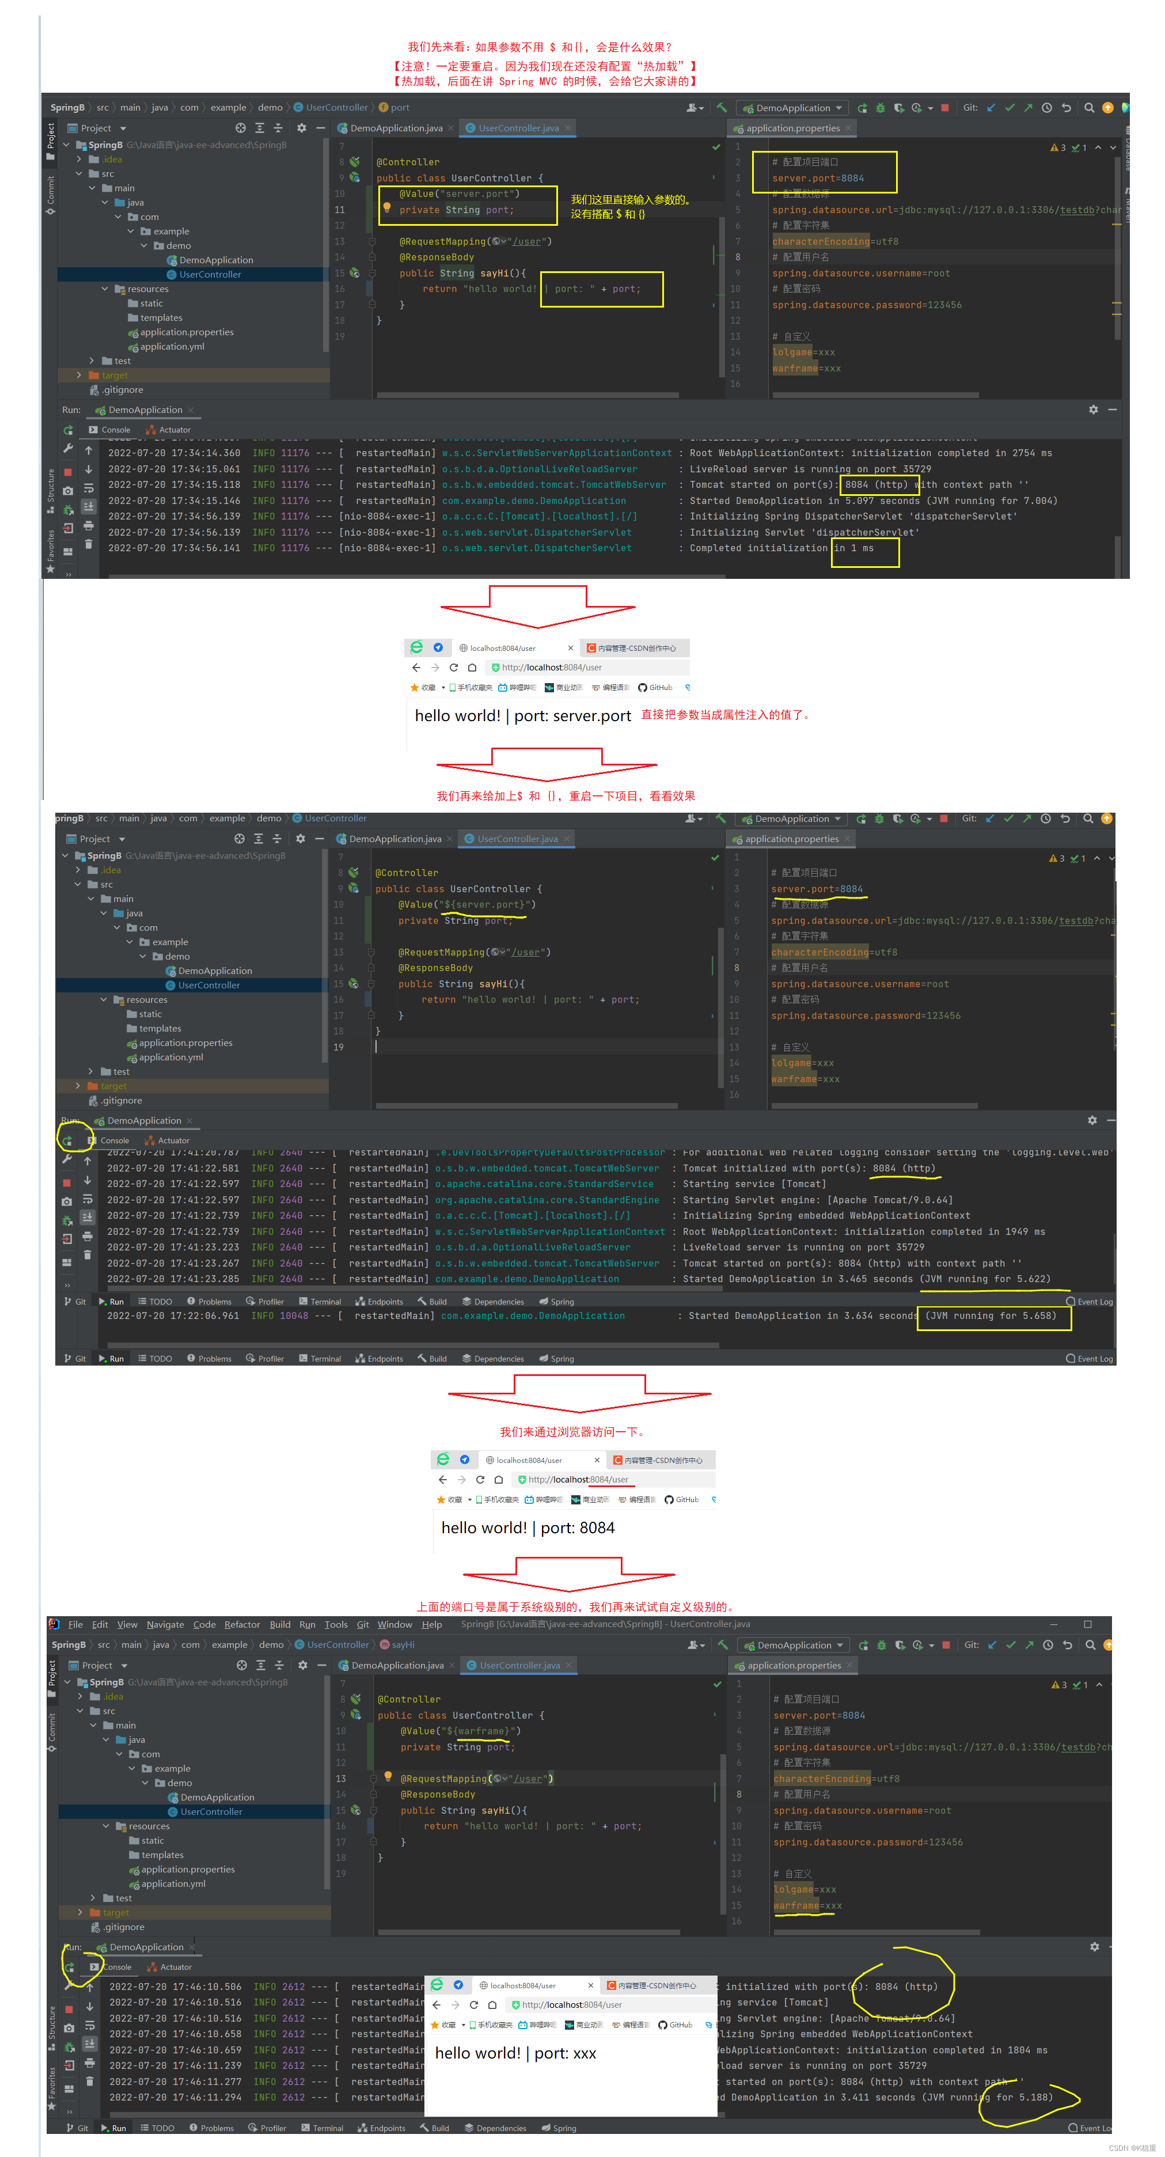Click browser home icon beside 'port: server.port' page

click(x=472, y=668)
